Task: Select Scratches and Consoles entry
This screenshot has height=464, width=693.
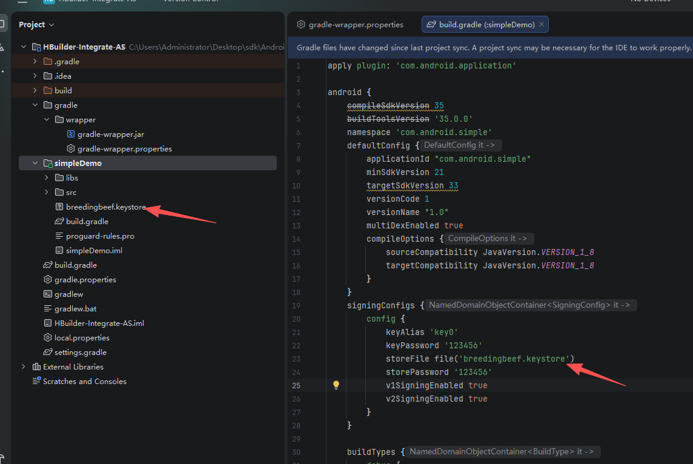Action: point(84,382)
